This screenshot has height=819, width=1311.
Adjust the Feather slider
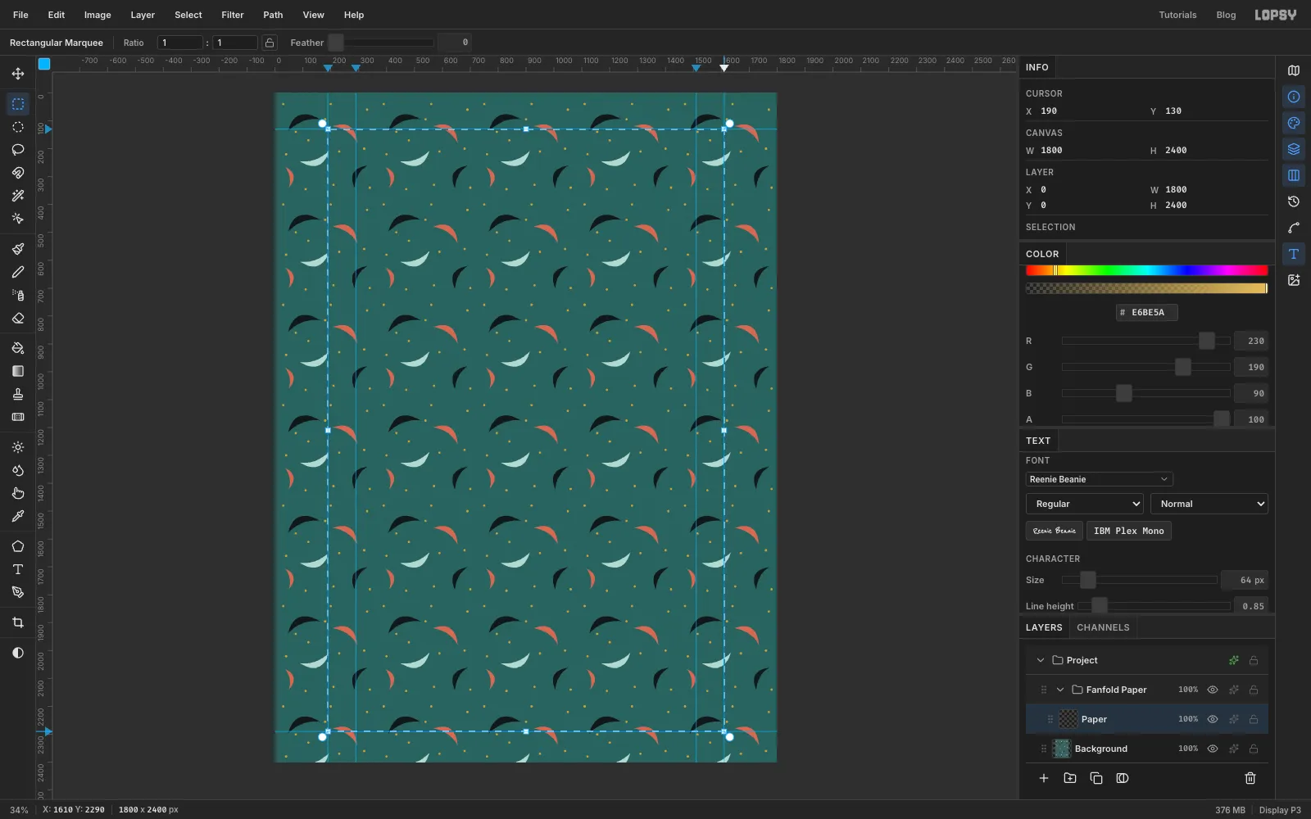pos(381,43)
